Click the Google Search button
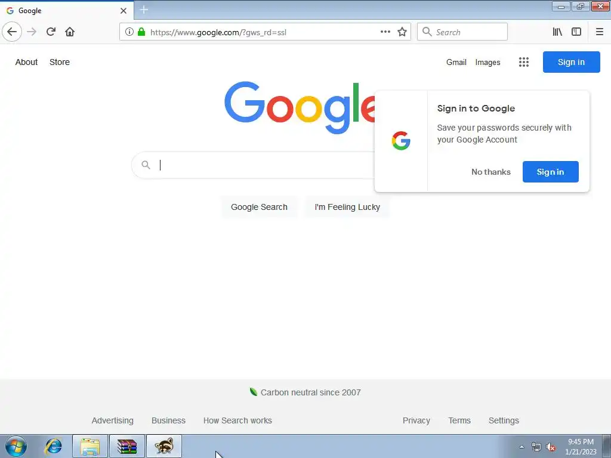611x458 pixels. coord(259,207)
